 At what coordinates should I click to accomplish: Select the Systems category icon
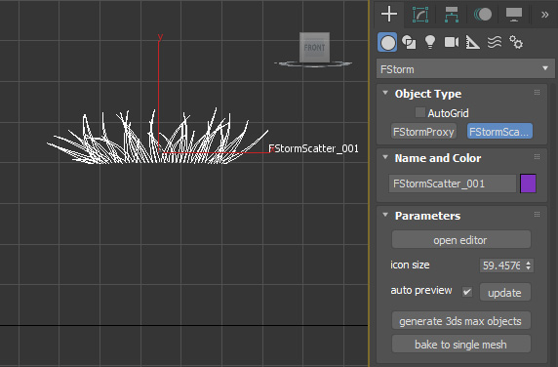[516, 42]
